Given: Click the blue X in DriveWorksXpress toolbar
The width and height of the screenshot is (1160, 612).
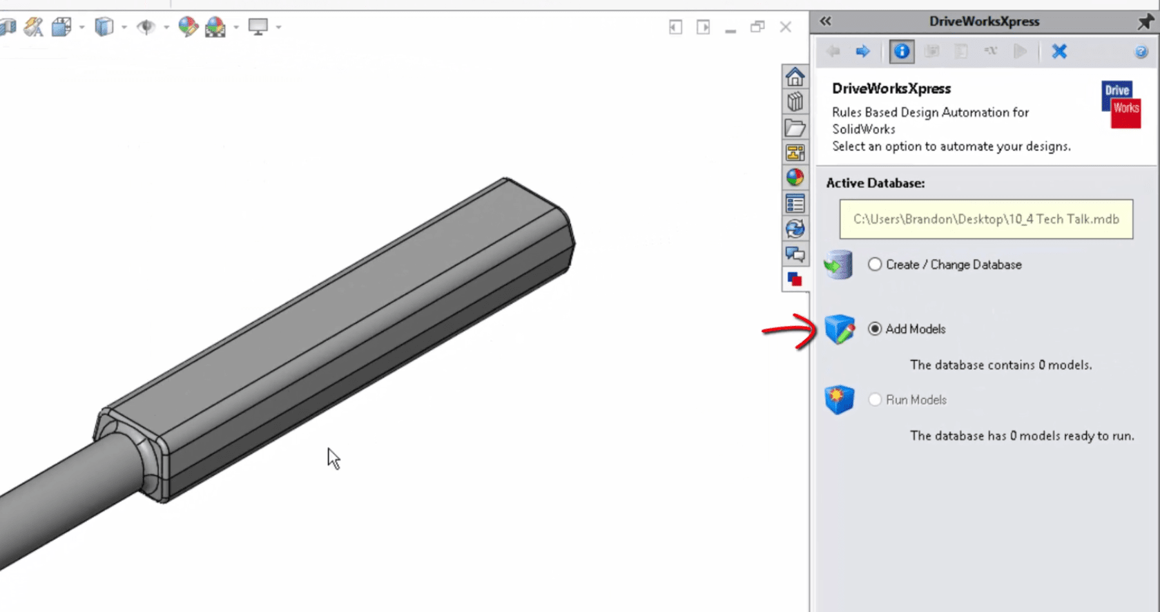Looking at the screenshot, I should pos(1059,51).
